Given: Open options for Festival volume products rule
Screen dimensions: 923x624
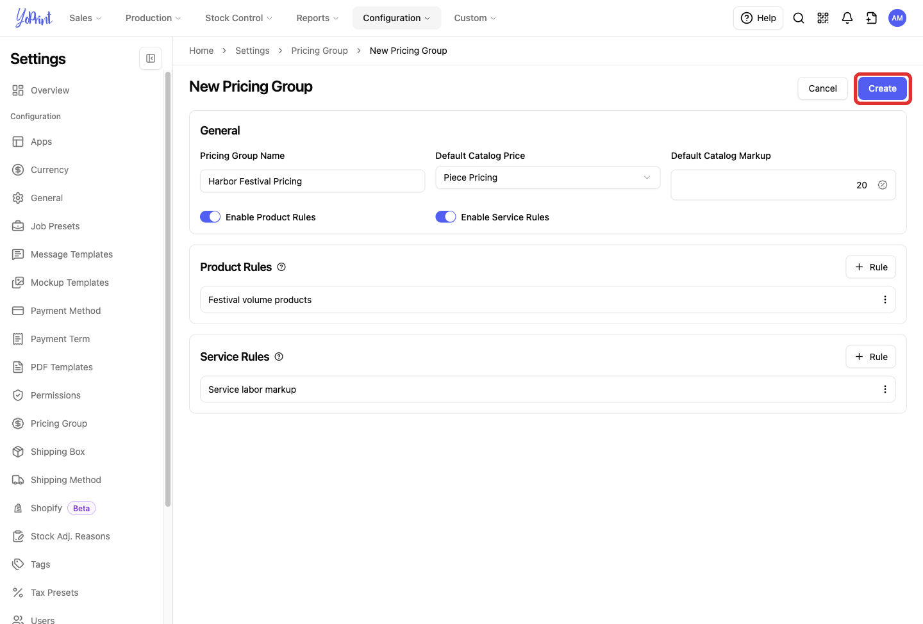Looking at the screenshot, I should [x=885, y=300].
